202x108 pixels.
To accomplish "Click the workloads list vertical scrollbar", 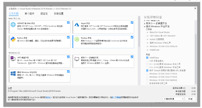I will click(139, 32).
